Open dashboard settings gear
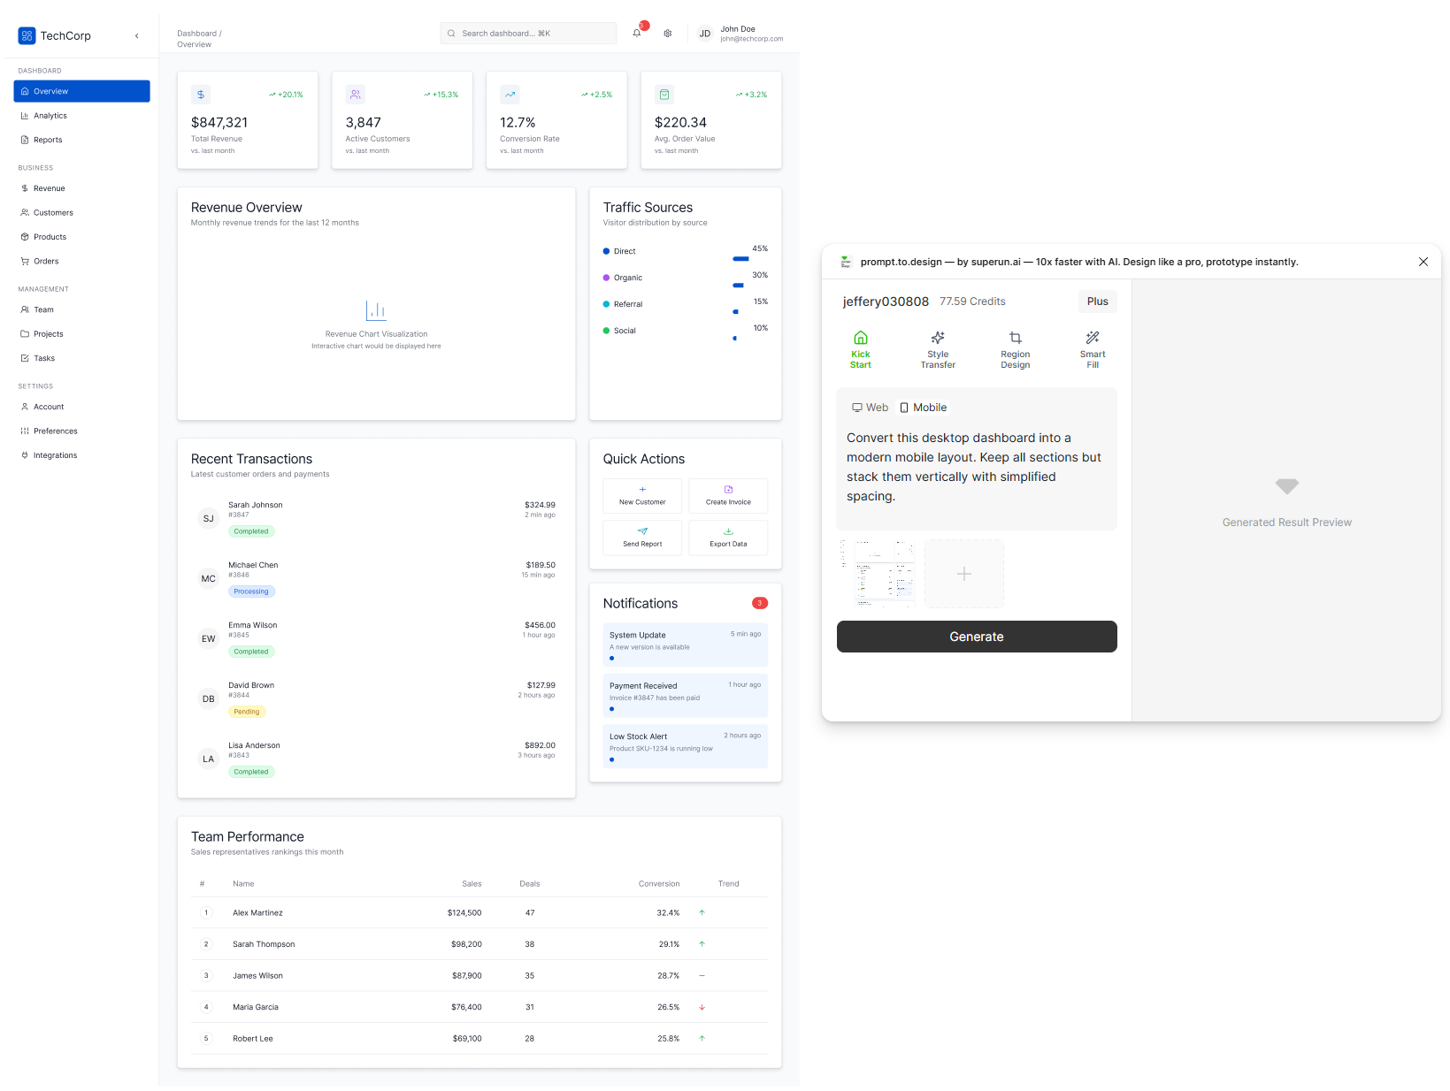This screenshot has width=1450, height=1091. (x=667, y=33)
